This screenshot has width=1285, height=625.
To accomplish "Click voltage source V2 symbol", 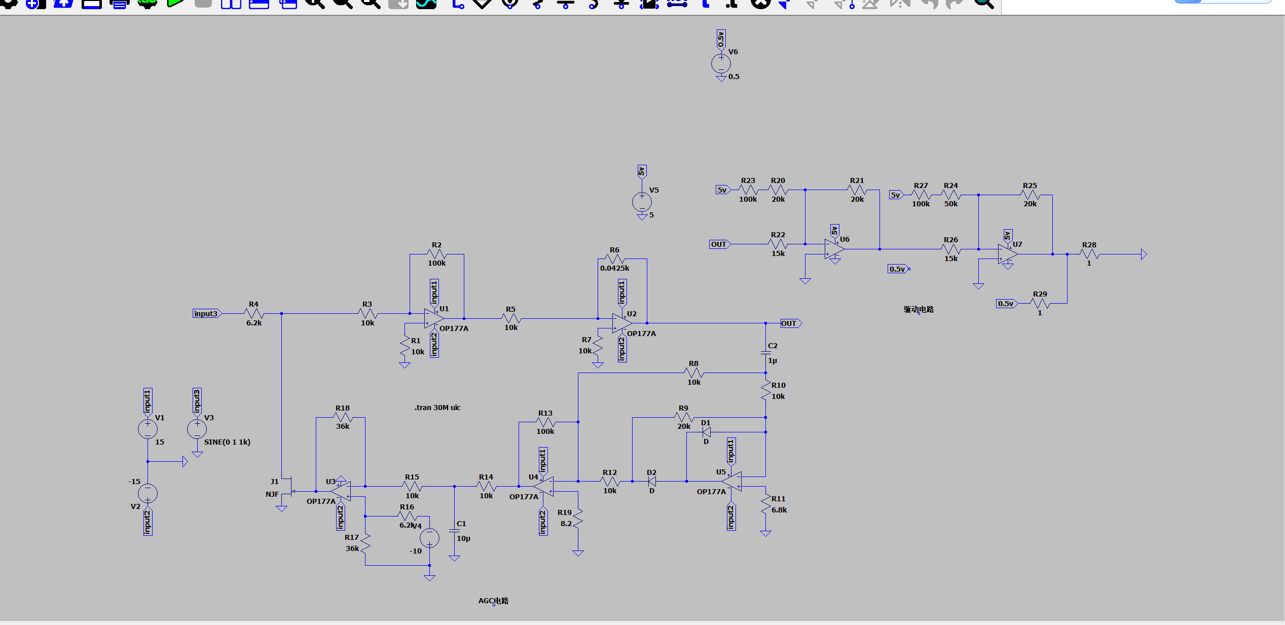I will (x=148, y=493).
